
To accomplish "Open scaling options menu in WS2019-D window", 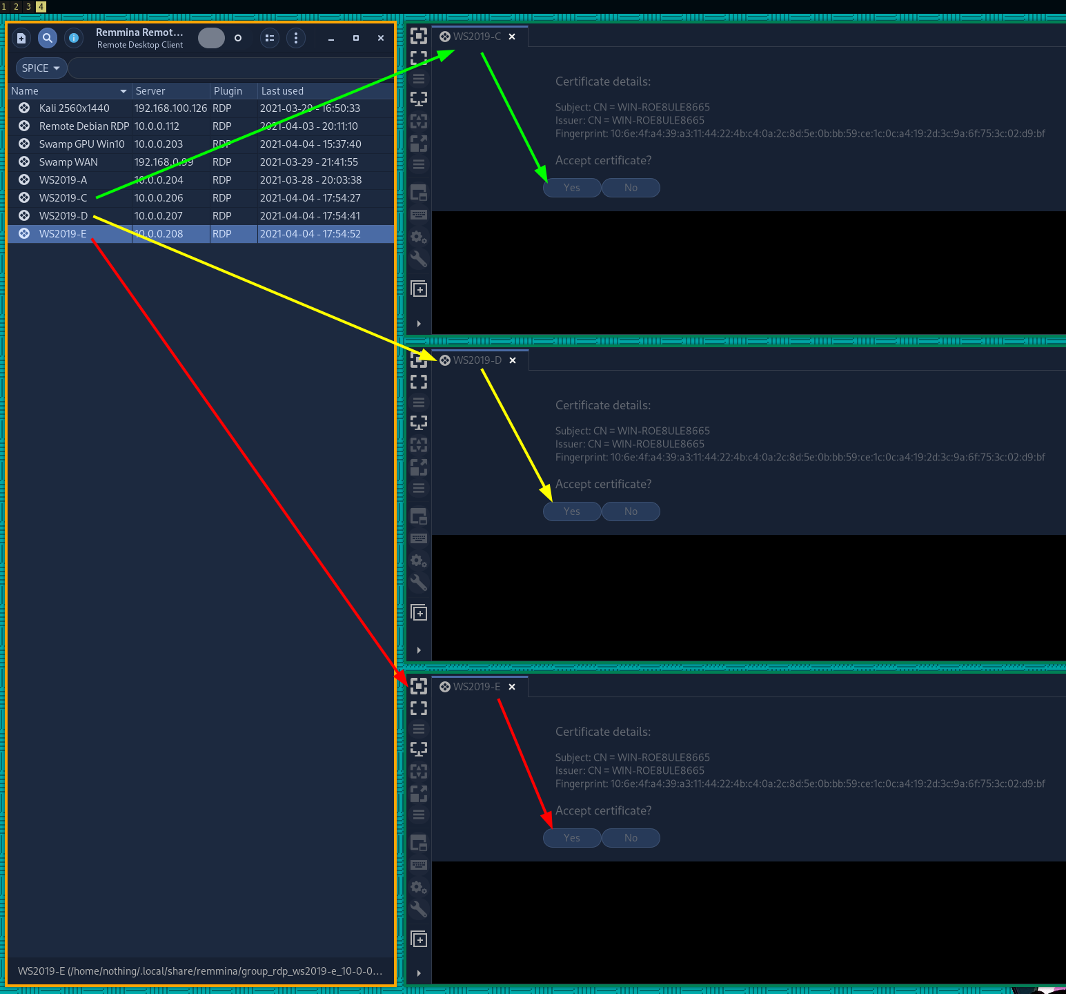I will (419, 488).
